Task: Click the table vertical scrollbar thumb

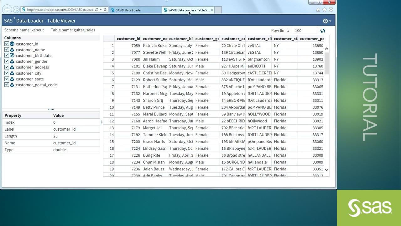Action: (x=326, y=63)
